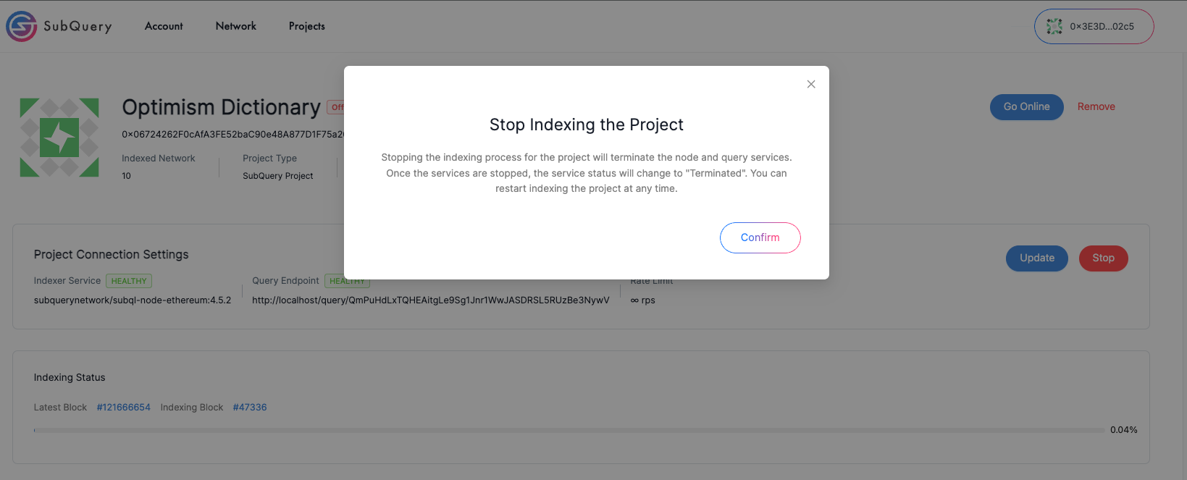Click subquerynetwork/subql-node-ethereum:4.5.2 image text
Viewport: 1187px width, 480px height.
click(133, 300)
